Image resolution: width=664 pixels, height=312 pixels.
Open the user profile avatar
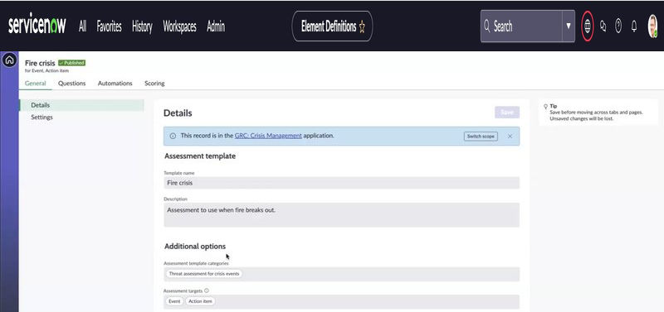(x=652, y=26)
